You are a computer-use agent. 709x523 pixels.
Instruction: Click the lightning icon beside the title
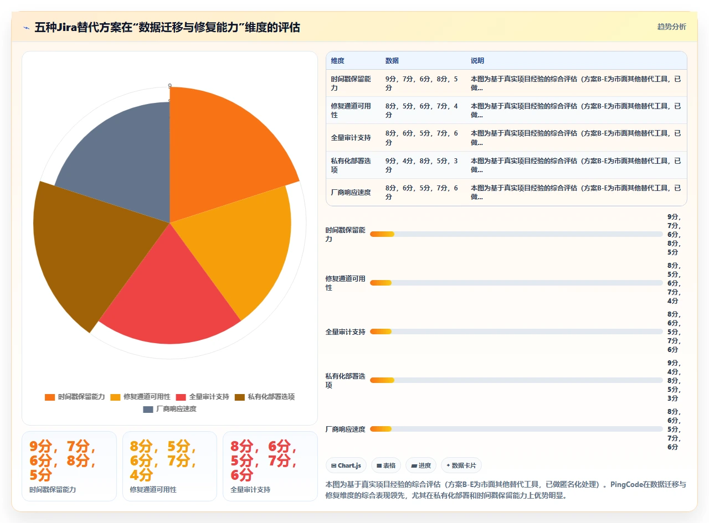(x=27, y=28)
